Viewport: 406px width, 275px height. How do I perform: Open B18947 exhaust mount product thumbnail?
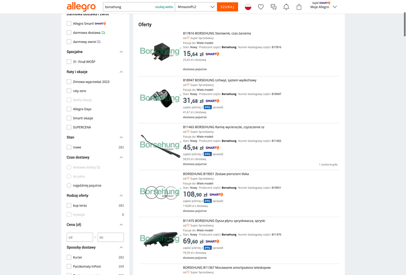coord(161,98)
